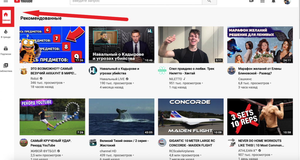Play the whale ocean 43:05 thumbnail
Viewport: 300px width, 160px height.
pos(122,117)
